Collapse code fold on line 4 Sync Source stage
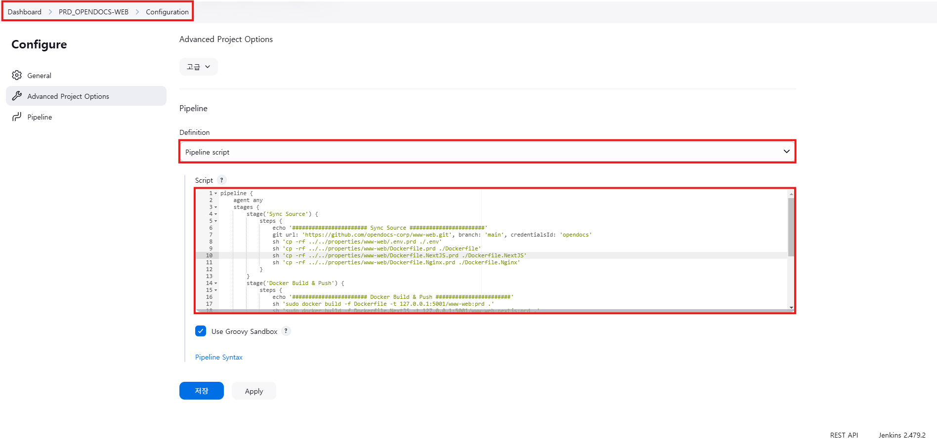937x447 pixels. coord(216,214)
